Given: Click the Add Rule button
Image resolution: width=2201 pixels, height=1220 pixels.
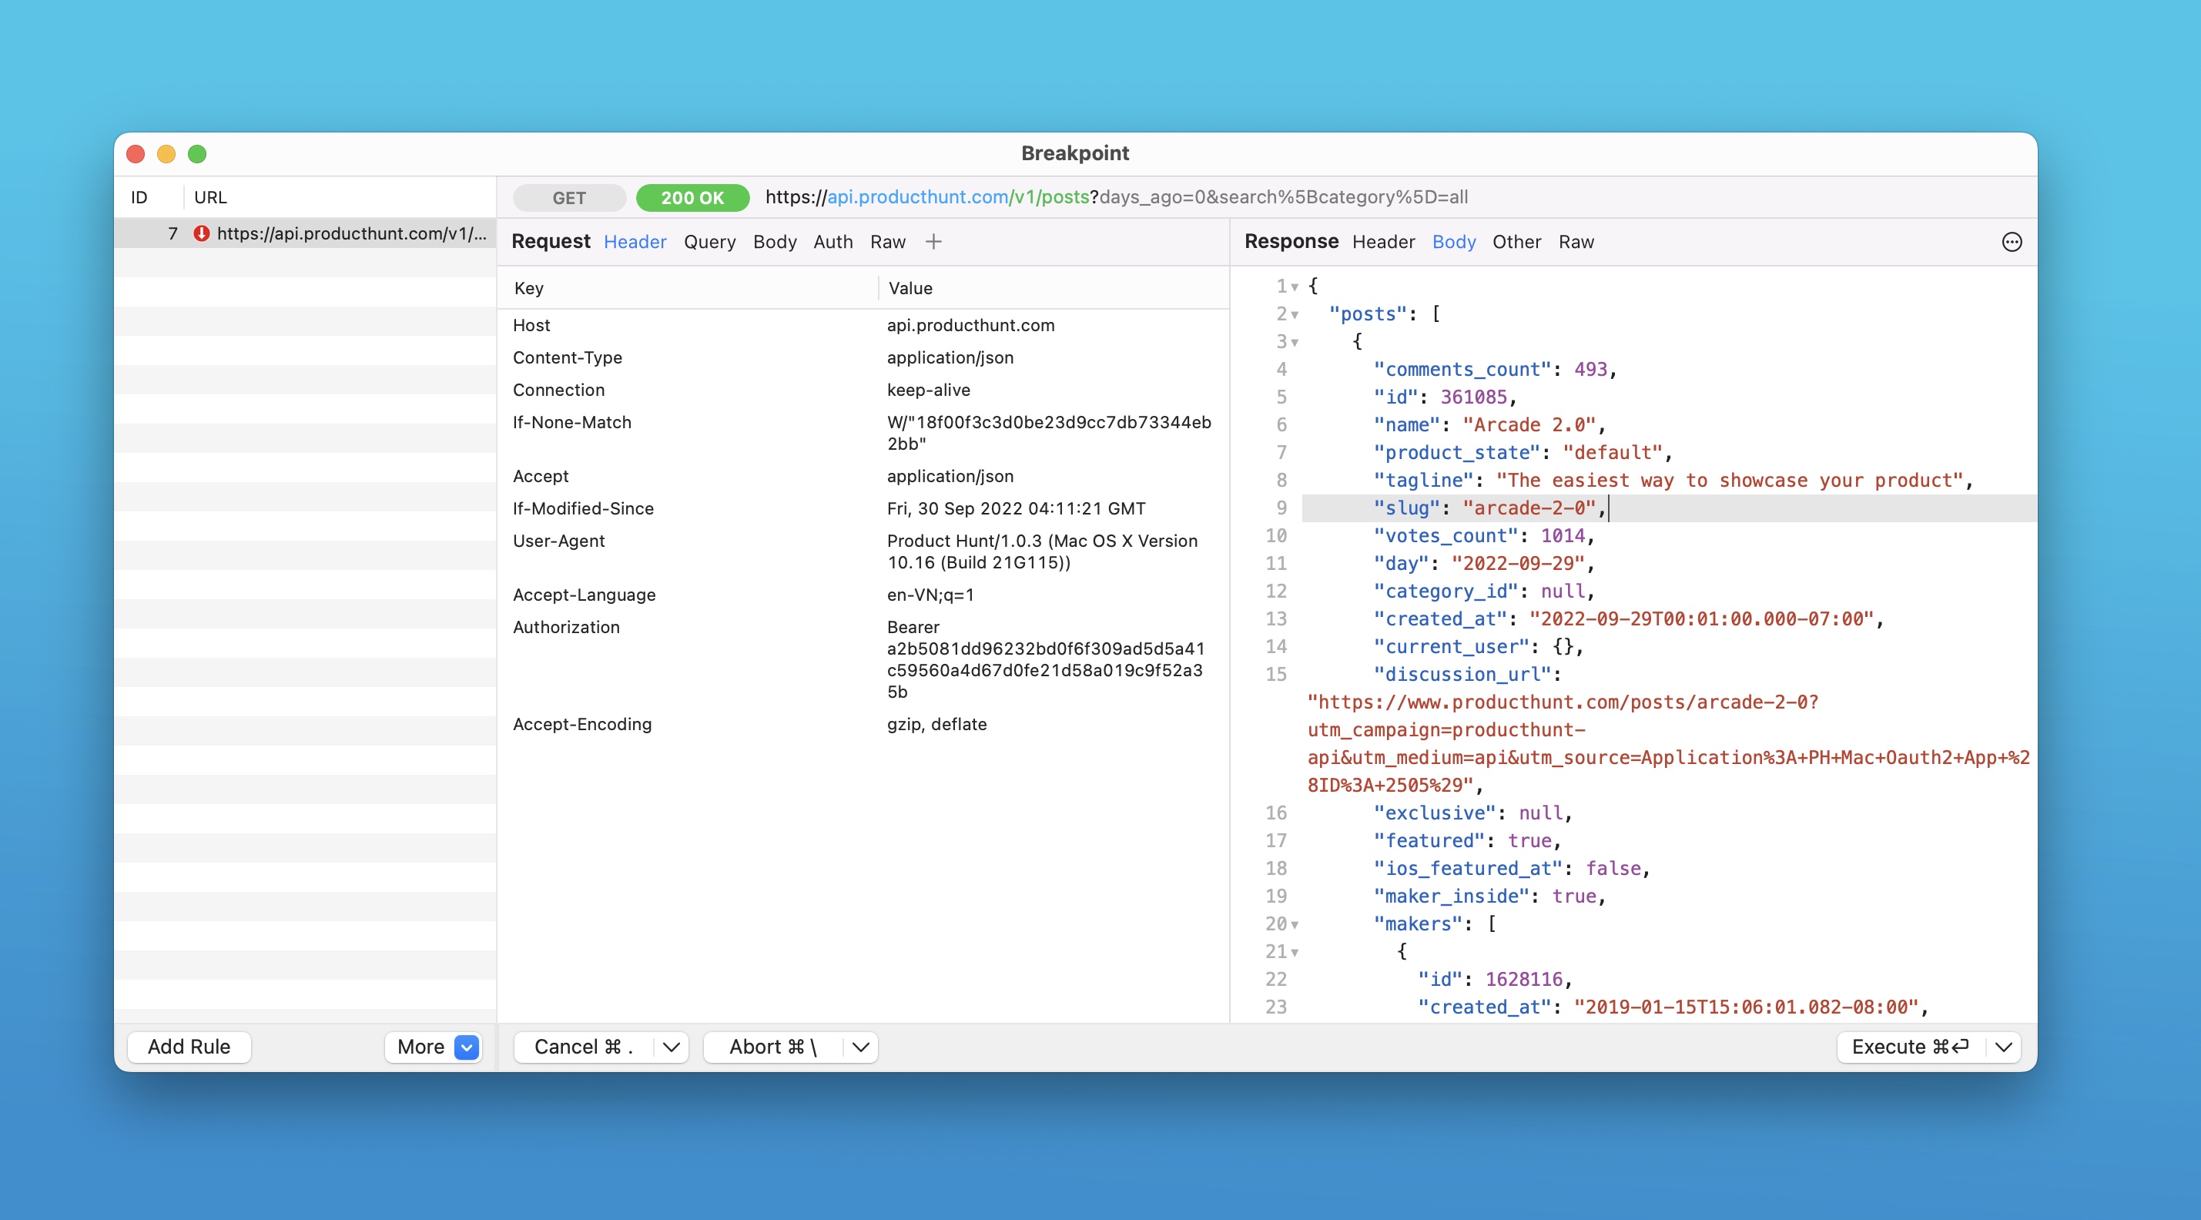Looking at the screenshot, I should tap(189, 1047).
